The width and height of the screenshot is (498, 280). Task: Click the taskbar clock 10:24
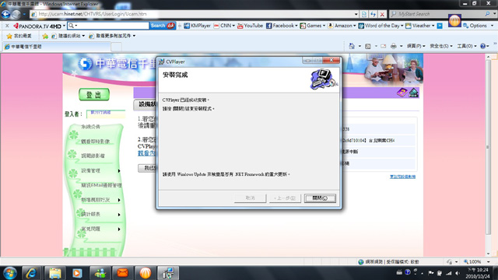point(478,273)
